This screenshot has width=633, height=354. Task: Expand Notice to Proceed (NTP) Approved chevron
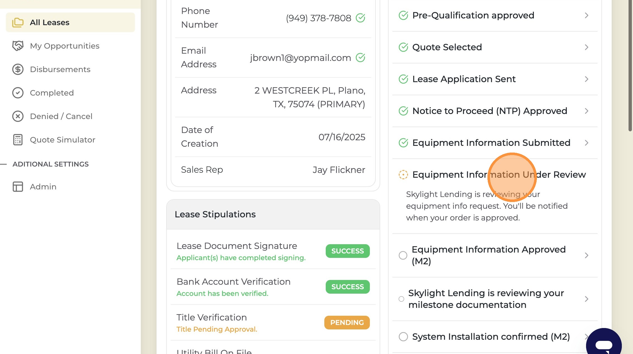point(587,111)
